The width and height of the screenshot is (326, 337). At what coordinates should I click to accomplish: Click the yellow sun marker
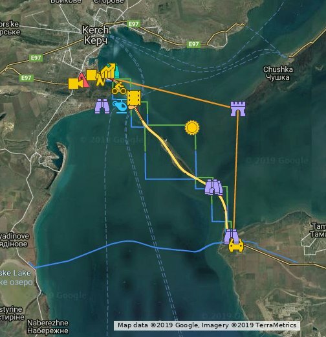192,128
